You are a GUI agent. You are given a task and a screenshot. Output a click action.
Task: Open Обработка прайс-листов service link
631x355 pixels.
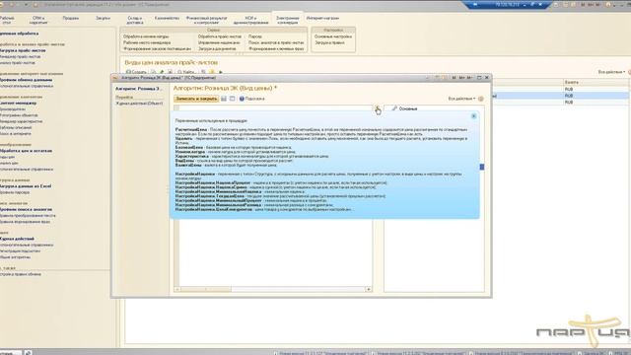click(x=220, y=36)
